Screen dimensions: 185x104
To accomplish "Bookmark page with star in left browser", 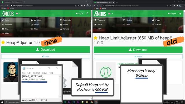I will pyautogui.click(x=78, y=5).
